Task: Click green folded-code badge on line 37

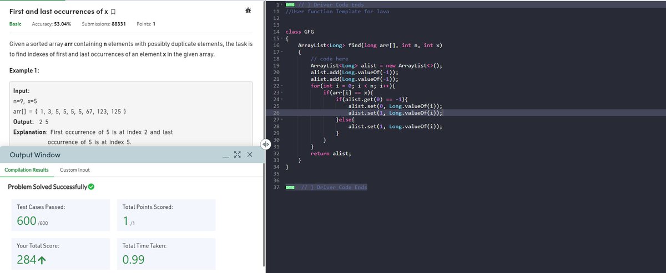Action: coord(289,188)
